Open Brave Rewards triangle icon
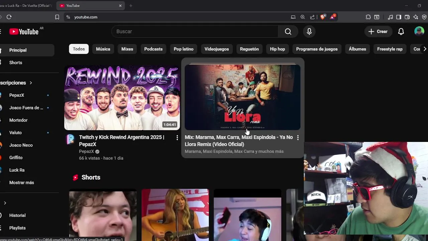 click(x=333, y=17)
